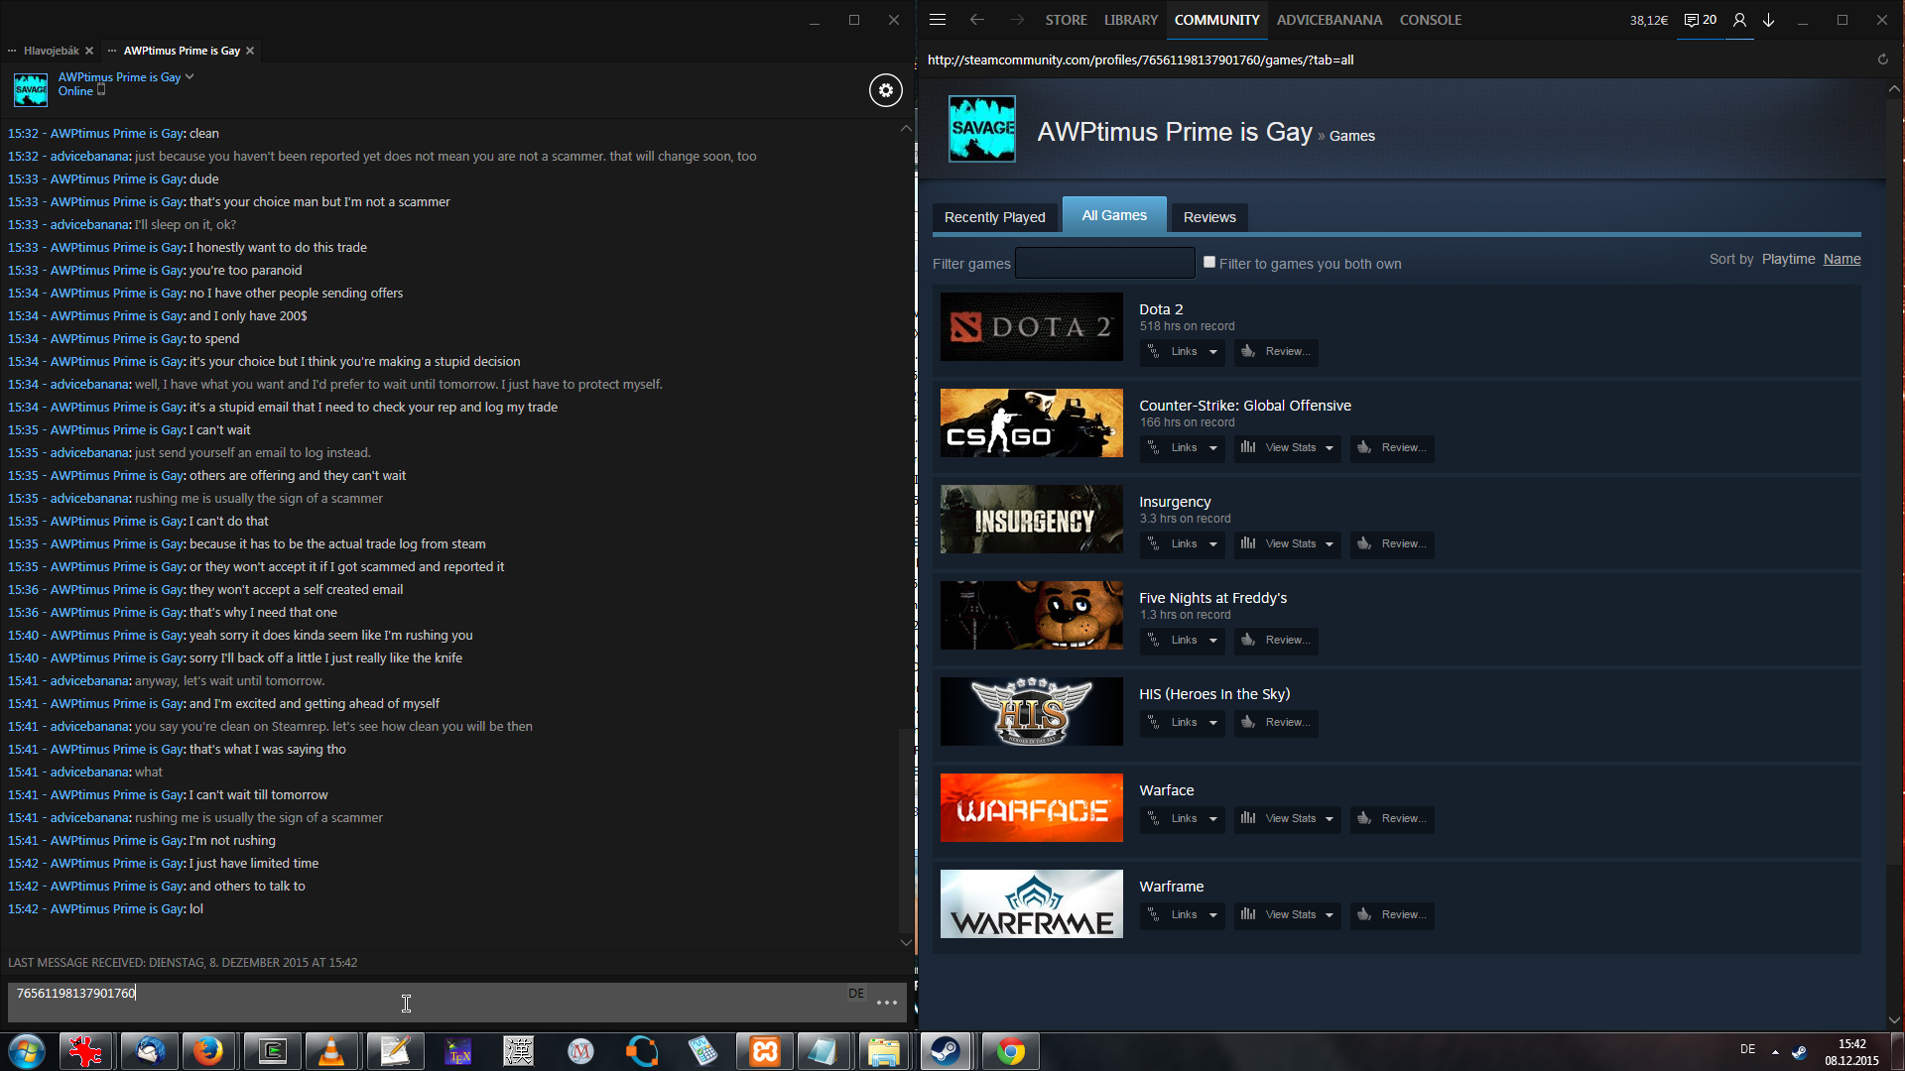
Task: Open Firefox from the taskbar
Action: pyautogui.click(x=207, y=1051)
